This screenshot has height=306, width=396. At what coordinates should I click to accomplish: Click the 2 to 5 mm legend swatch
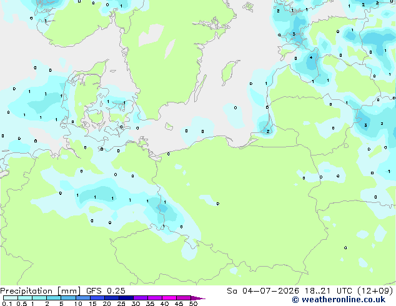click(54, 298)
